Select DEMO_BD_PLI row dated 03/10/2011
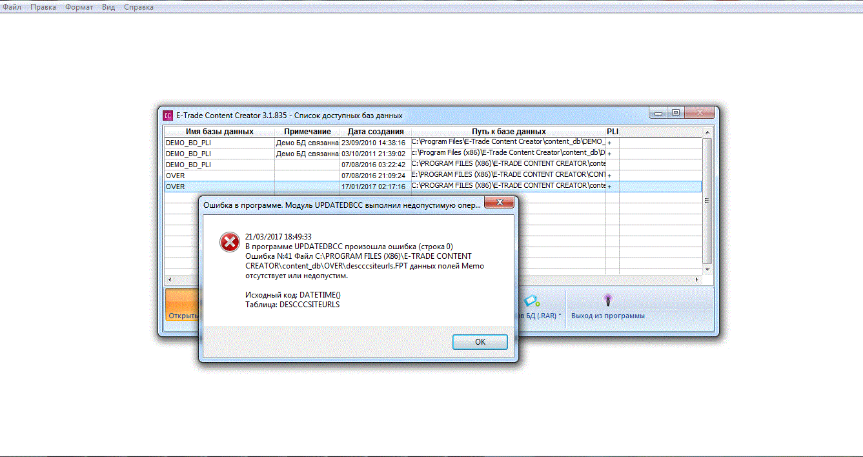This screenshot has width=863, height=457. (433, 154)
